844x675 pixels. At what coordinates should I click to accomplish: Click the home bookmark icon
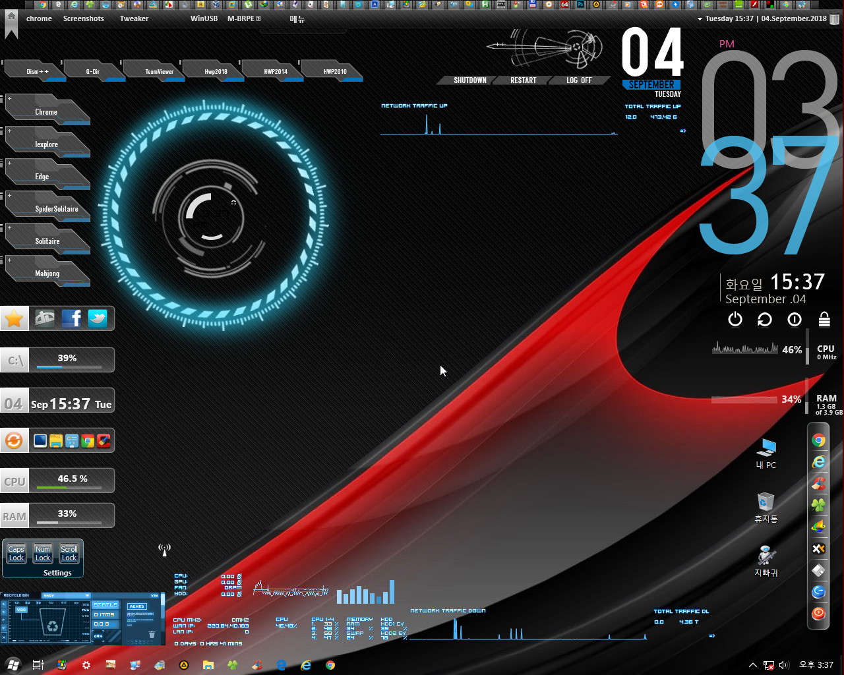(11, 24)
